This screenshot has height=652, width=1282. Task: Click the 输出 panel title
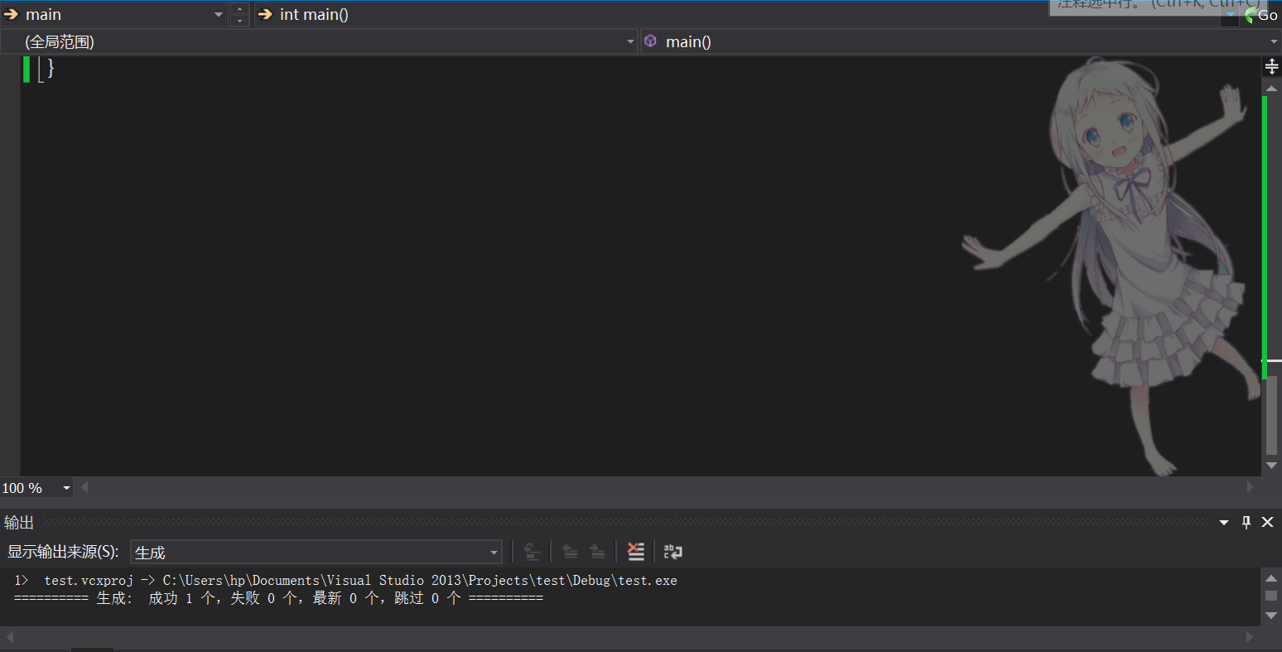(x=19, y=522)
